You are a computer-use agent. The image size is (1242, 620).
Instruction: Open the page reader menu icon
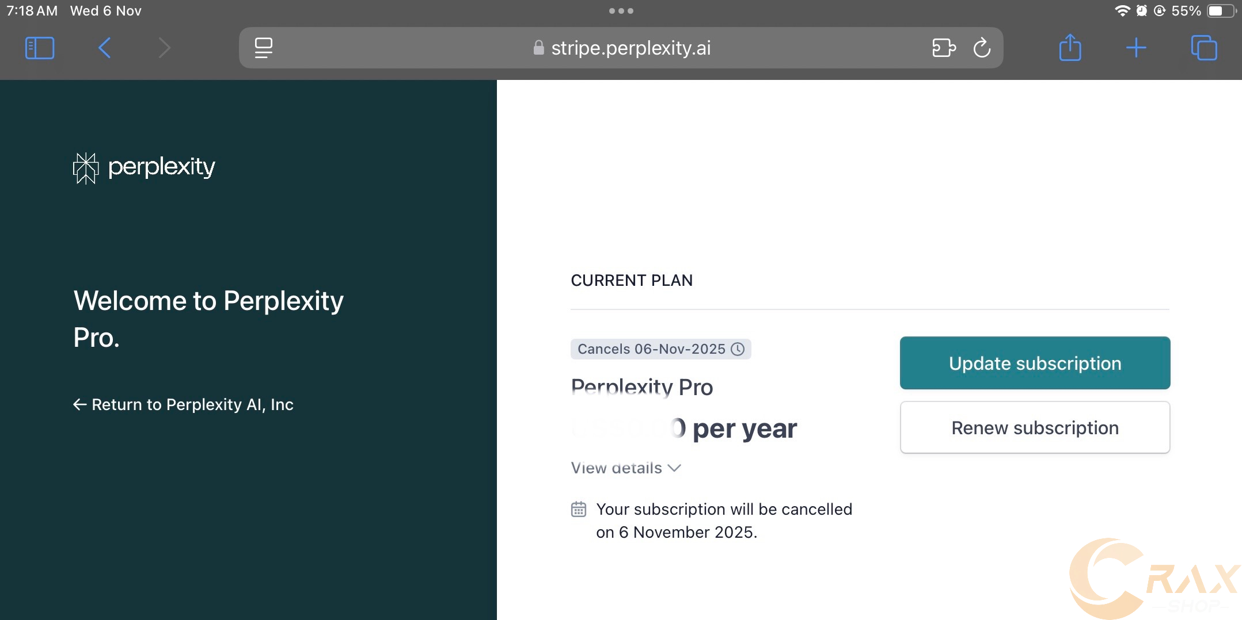point(264,48)
